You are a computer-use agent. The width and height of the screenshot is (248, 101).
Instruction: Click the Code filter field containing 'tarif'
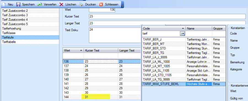[161, 34]
